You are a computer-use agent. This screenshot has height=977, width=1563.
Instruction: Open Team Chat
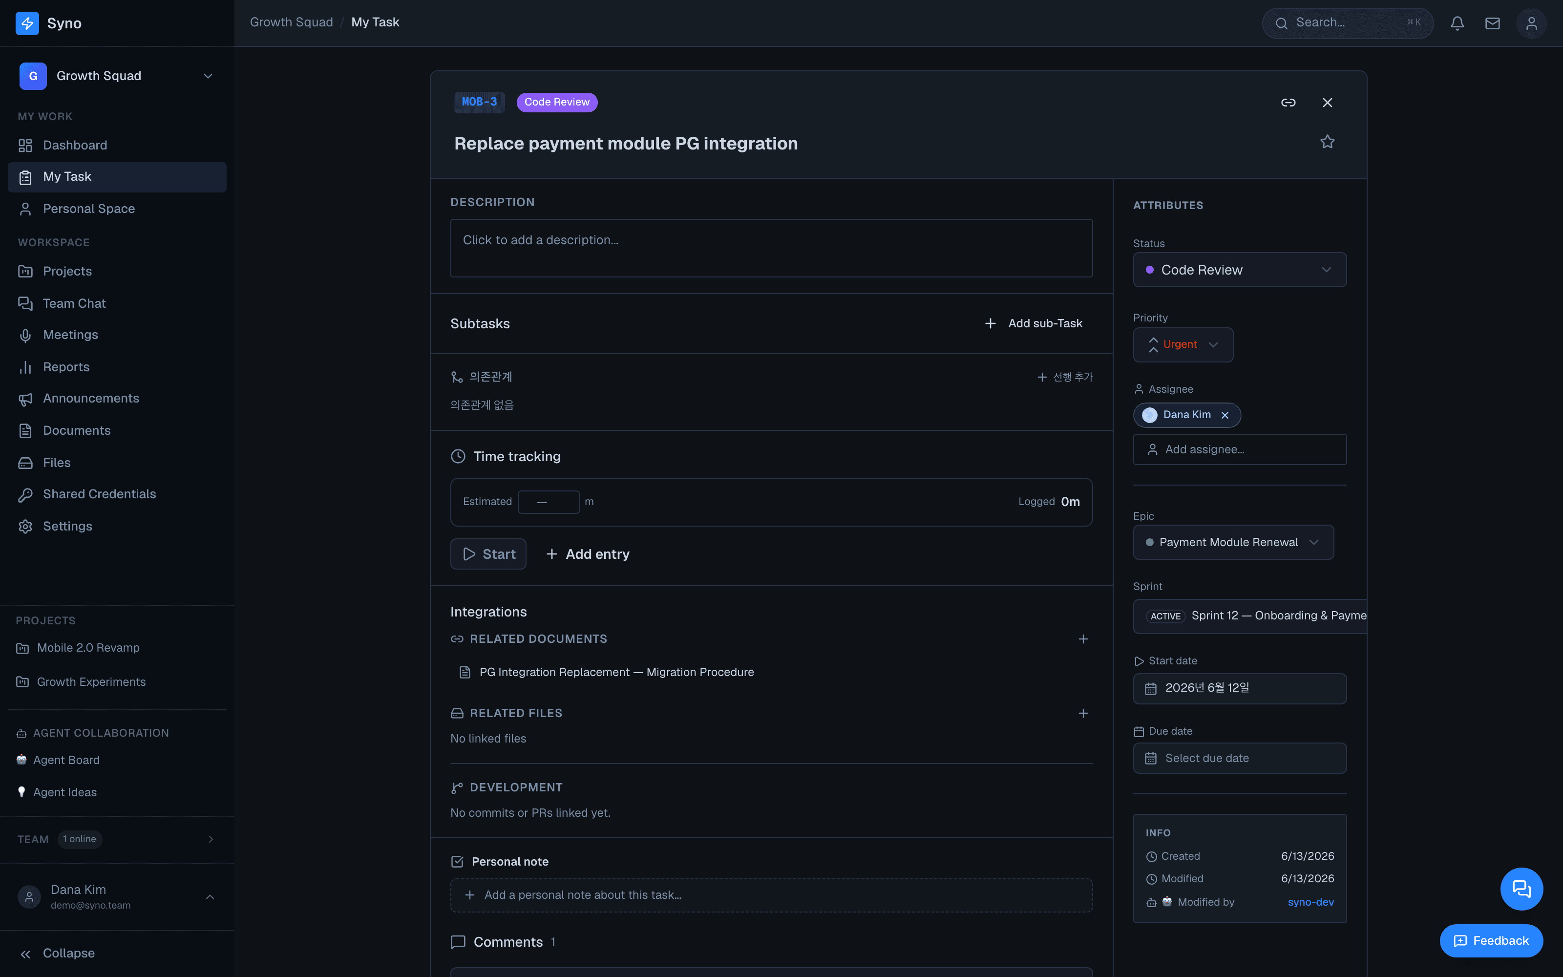pyautogui.click(x=117, y=303)
